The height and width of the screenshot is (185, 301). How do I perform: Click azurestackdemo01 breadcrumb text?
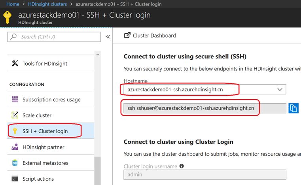(118, 4)
